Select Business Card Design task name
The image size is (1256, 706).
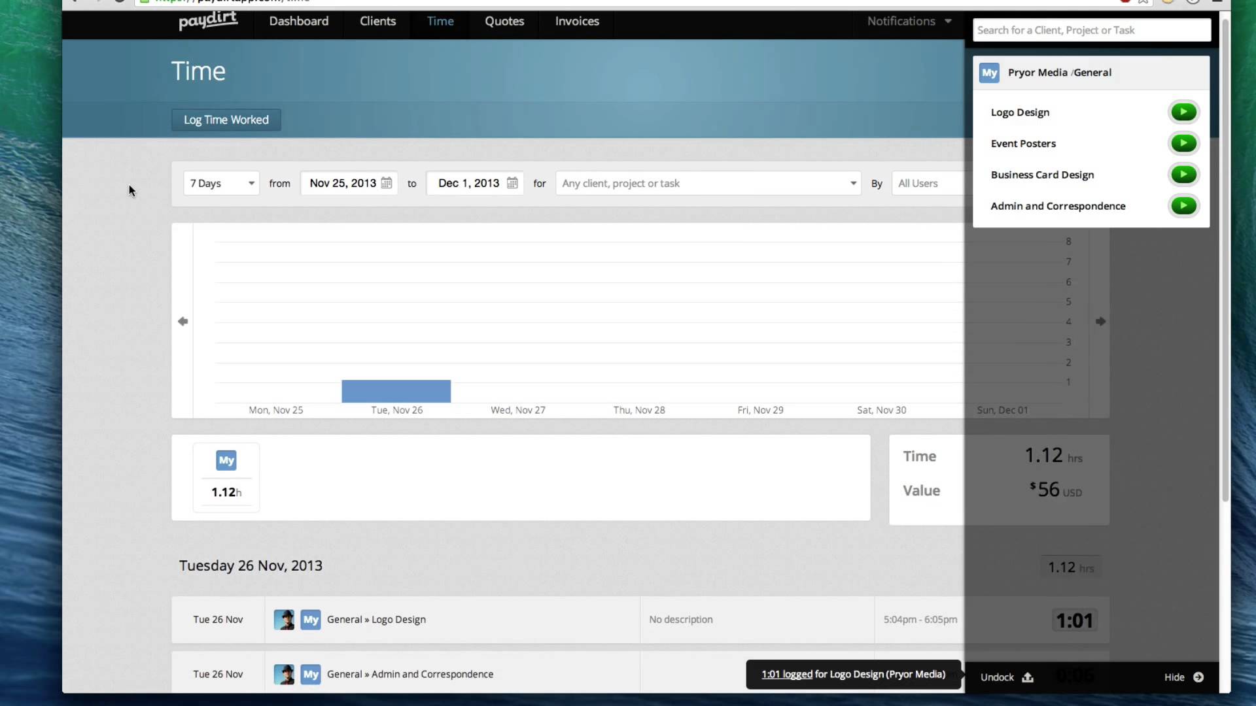click(1042, 175)
